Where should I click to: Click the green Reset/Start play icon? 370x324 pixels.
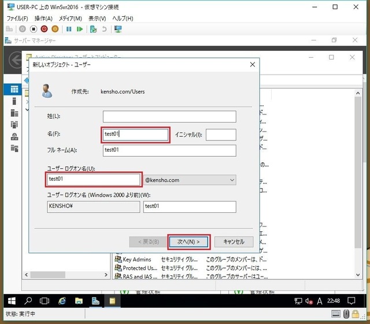[x=80, y=28]
